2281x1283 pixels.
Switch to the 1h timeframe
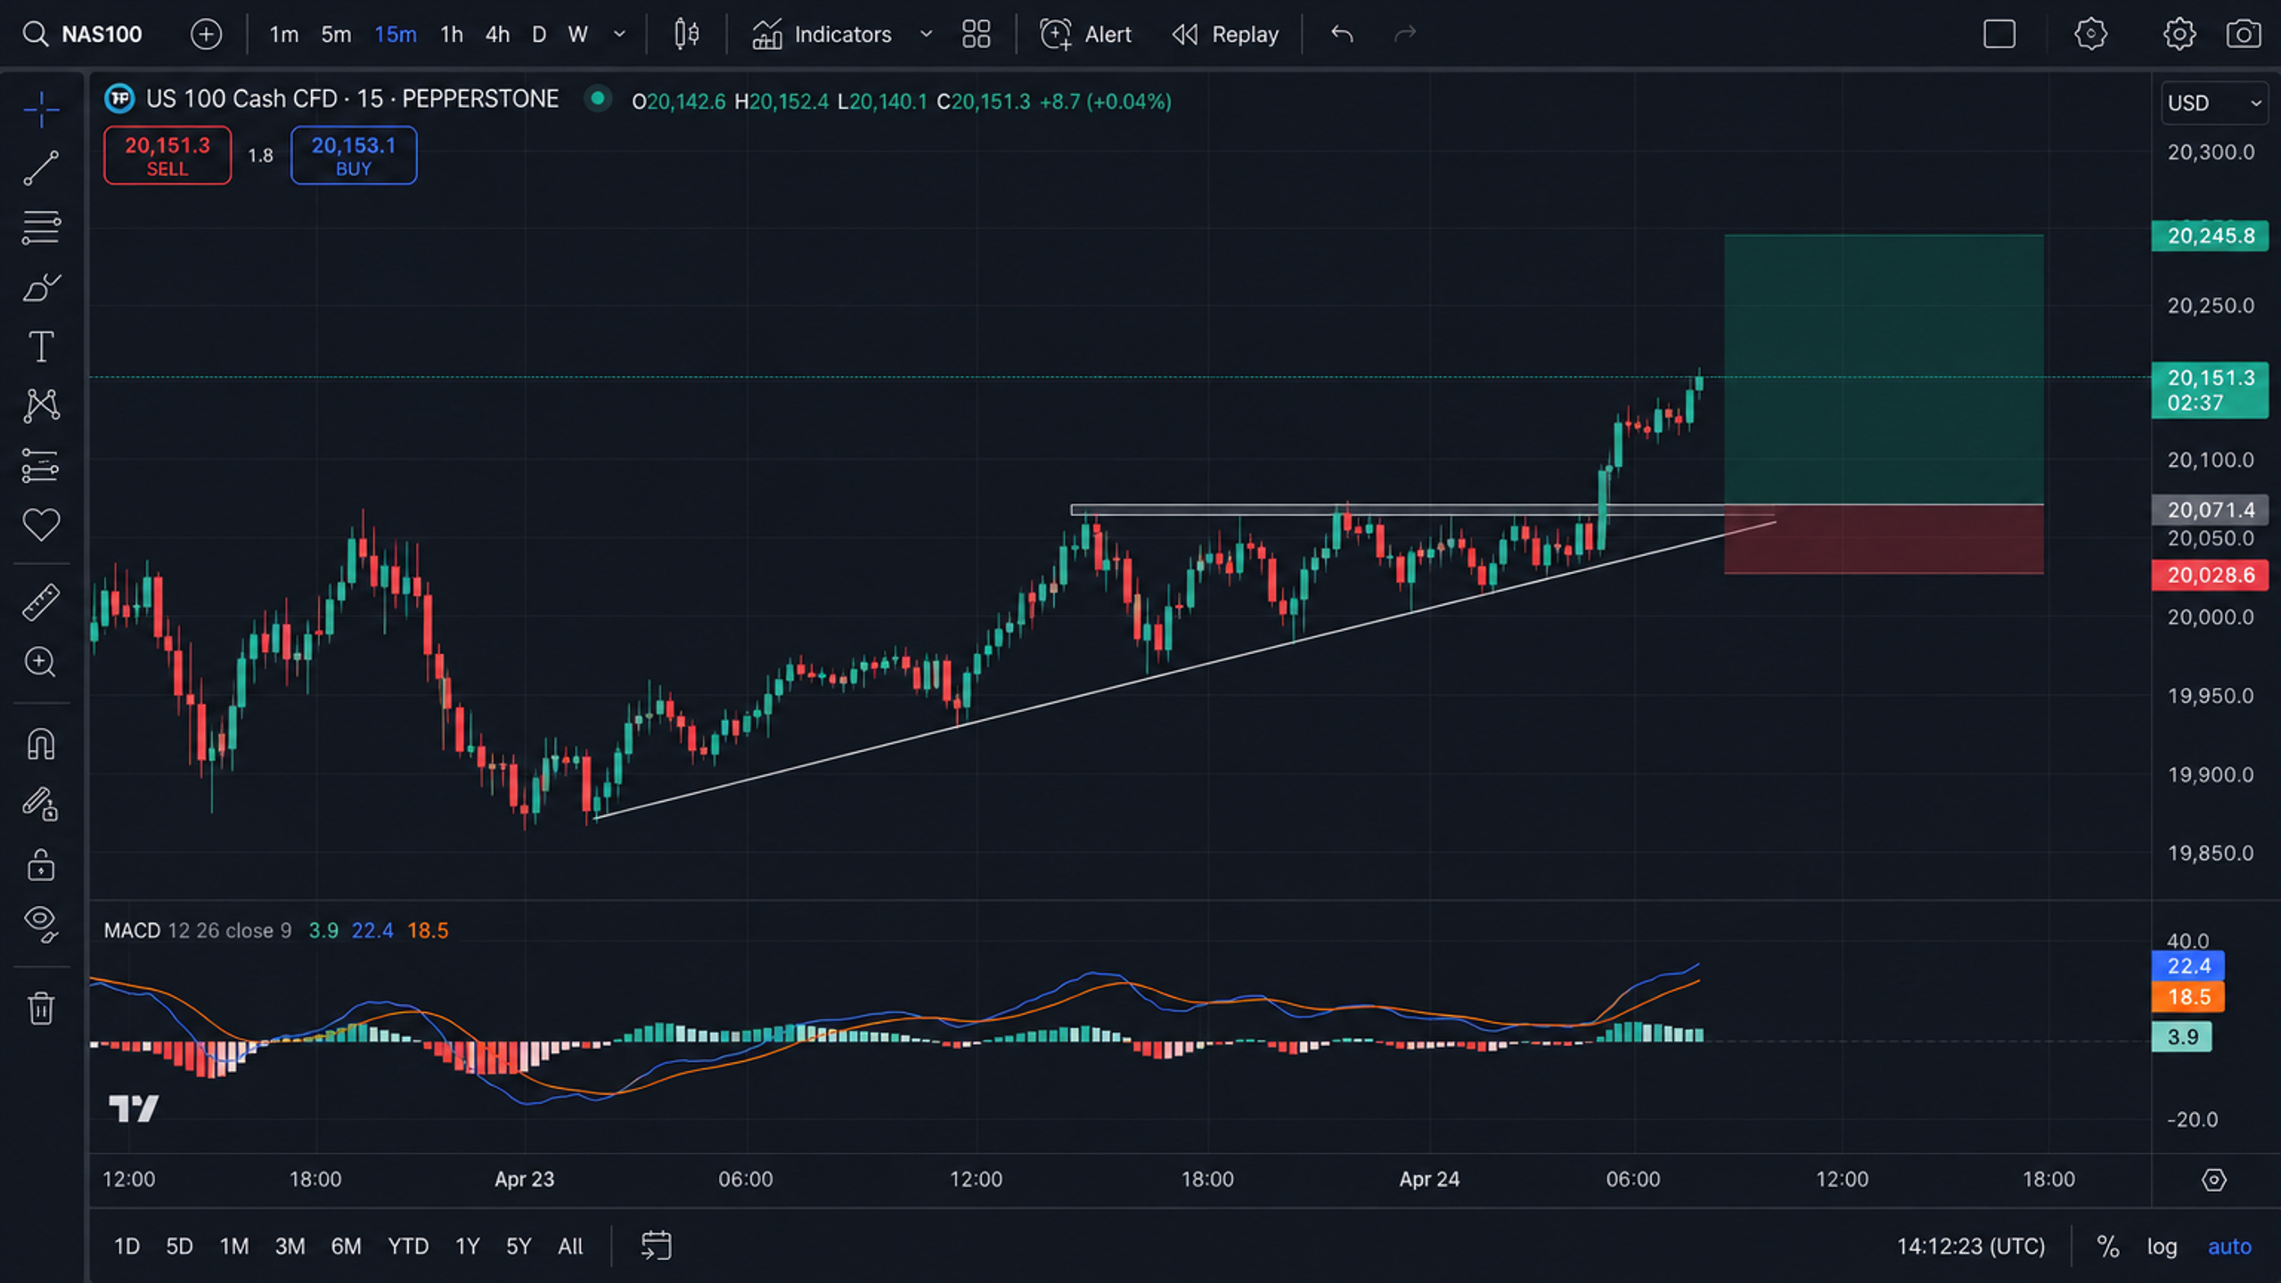coord(452,35)
